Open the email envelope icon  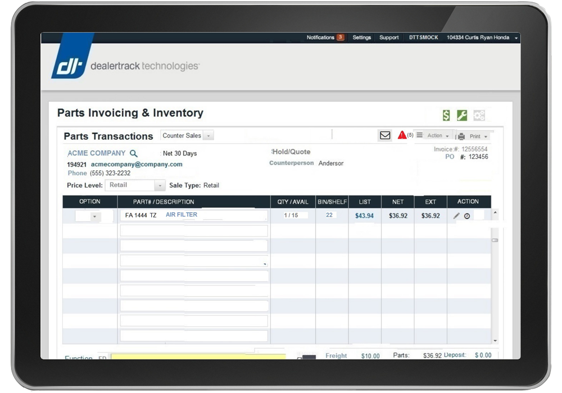(385, 135)
